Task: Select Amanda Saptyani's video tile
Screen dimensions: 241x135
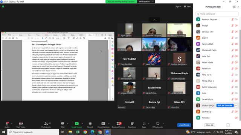Action: 154,30
